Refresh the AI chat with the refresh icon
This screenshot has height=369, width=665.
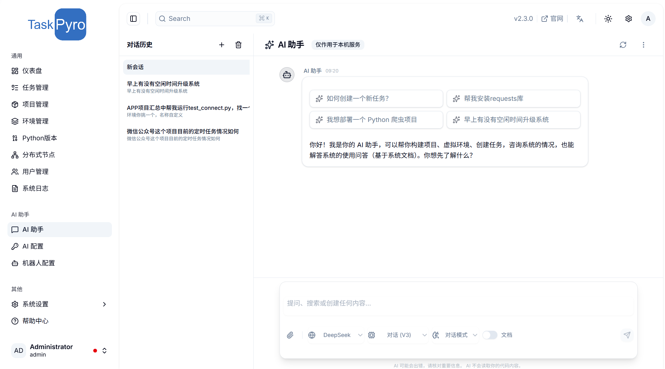pyautogui.click(x=623, y=45)
